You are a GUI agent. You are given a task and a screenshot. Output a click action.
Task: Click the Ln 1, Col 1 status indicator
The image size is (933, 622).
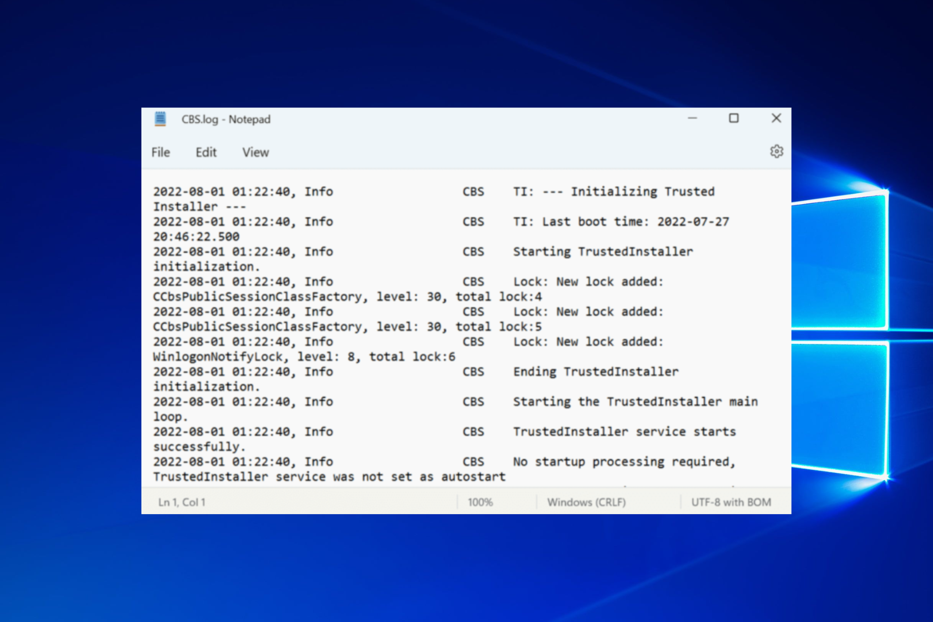182,502
